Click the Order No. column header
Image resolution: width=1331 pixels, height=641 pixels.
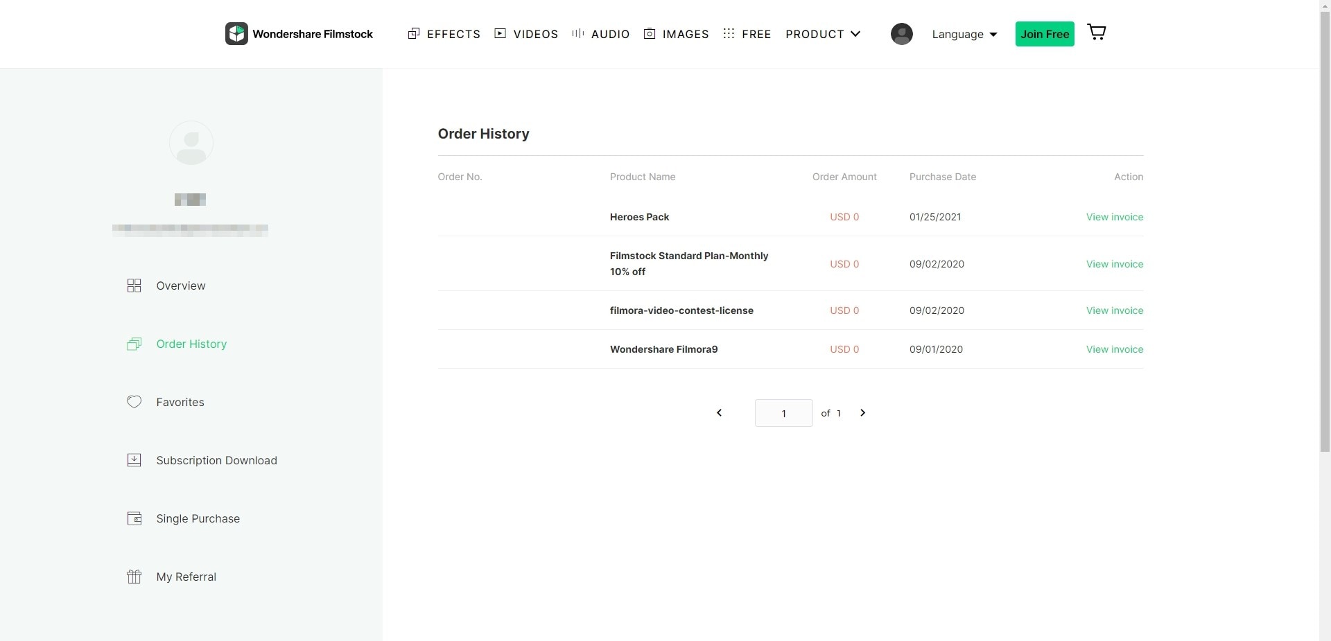pyautogui.click(x=460, y=177)
